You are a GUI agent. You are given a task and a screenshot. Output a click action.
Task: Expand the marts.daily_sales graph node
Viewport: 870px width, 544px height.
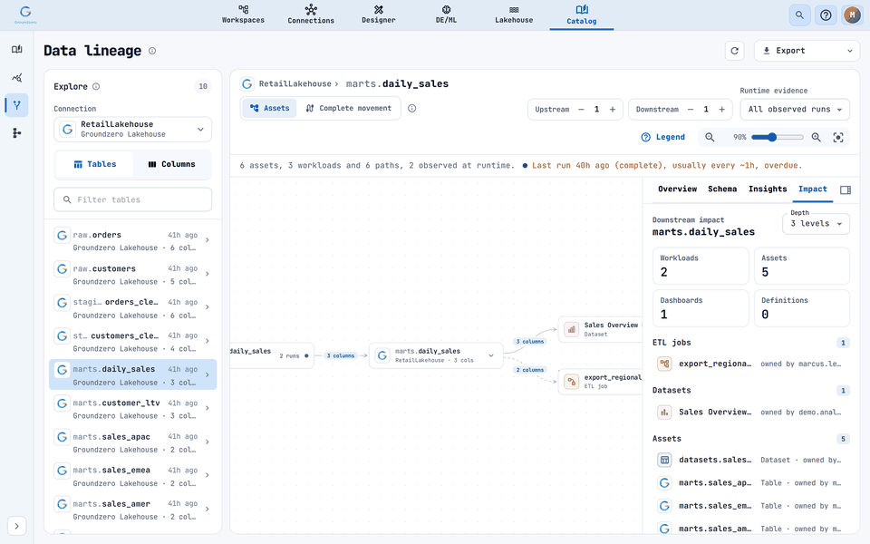point(491,355)
